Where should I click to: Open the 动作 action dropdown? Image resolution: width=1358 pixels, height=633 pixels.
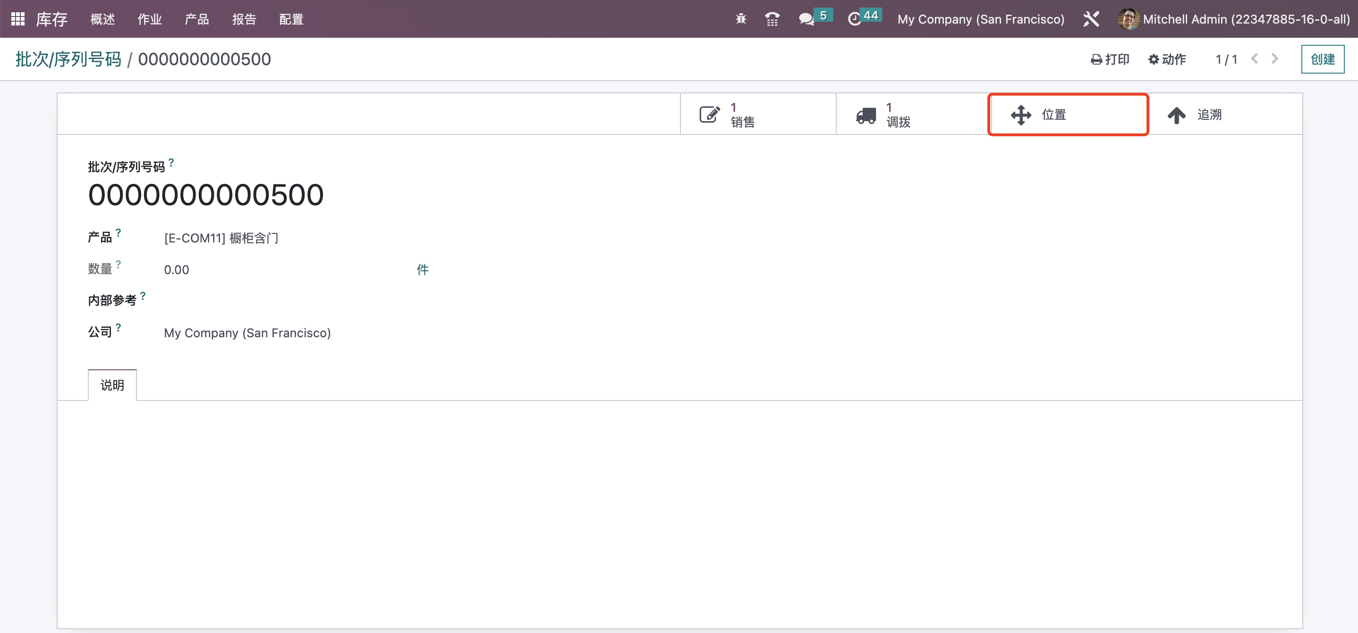click(1167, 59)
